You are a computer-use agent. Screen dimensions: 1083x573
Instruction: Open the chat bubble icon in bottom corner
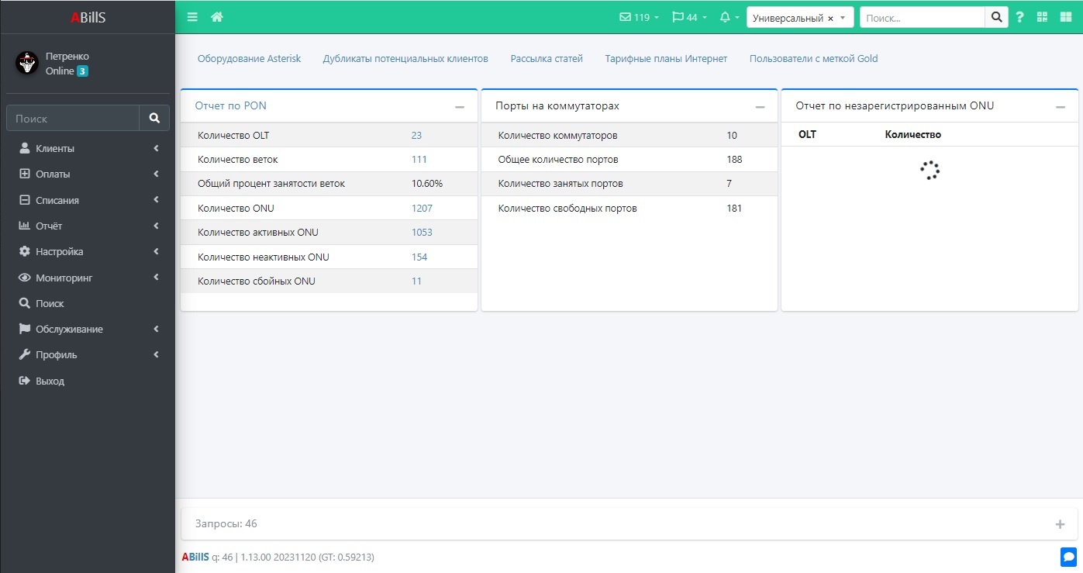pos(1068,556)
